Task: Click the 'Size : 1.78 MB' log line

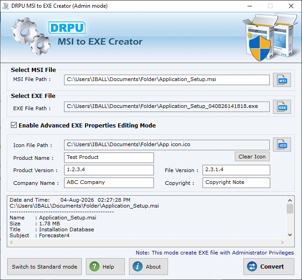Action: [x=35, y=224]
